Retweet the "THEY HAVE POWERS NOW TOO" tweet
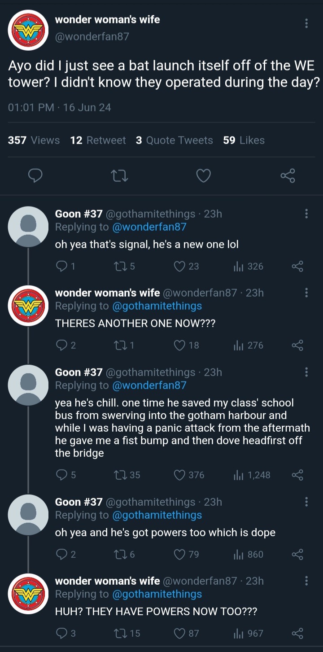Viewport: 323px width, 652px height. point(119,633)
